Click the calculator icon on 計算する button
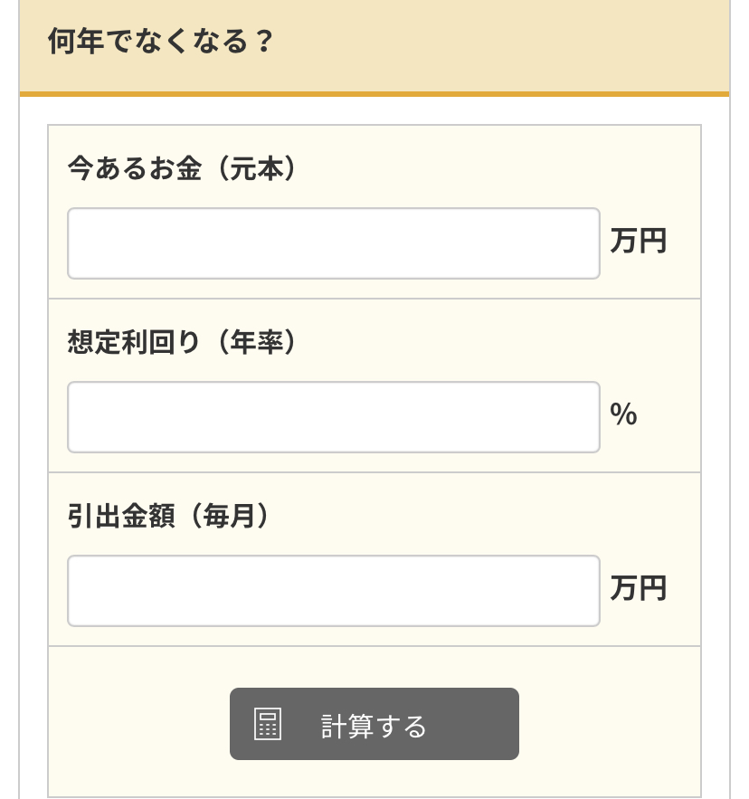Image resolution: width=749 pixels, height=799 pixels. [x=268, y=724]
